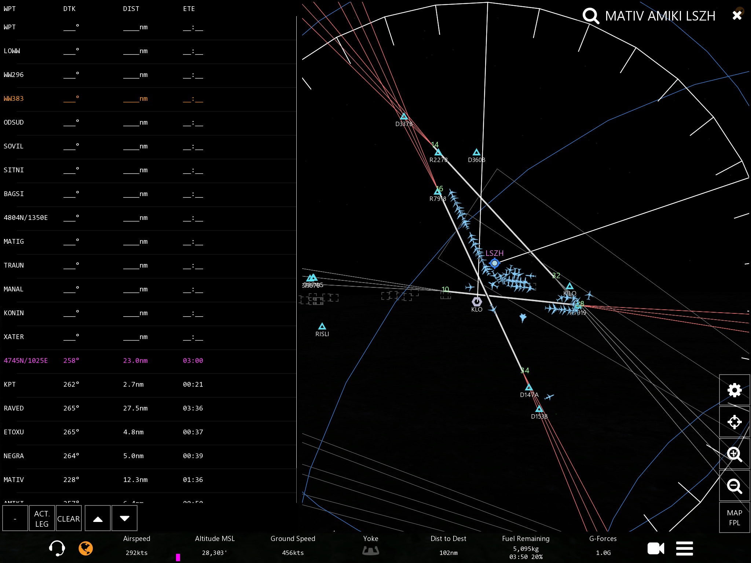
Task: Open the hamburger main menu
Action: click(684, 548)
